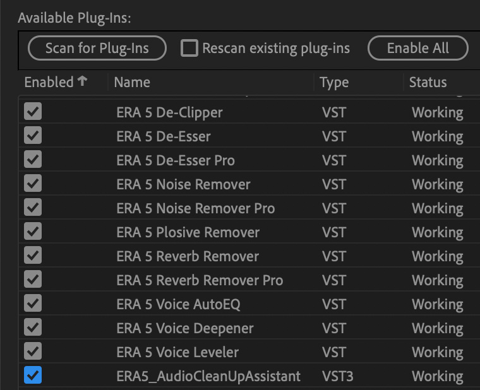Uncheck ERA 5 Plosive Remover checkbox
This screenshot has height=390, width=480.
[x=33, y=231]
